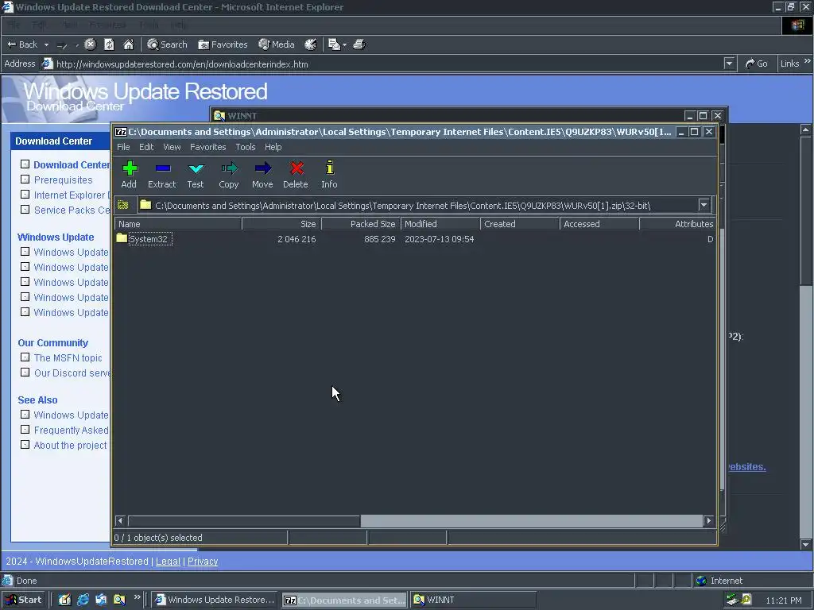Screen dimensions: 814x610
Task: Open the About the project link
Action: [x=70, y=446]
